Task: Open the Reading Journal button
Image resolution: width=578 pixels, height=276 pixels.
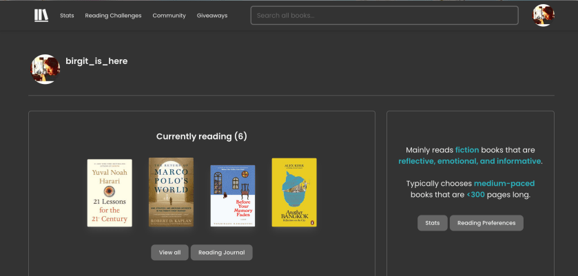Action: coord(221,253)
